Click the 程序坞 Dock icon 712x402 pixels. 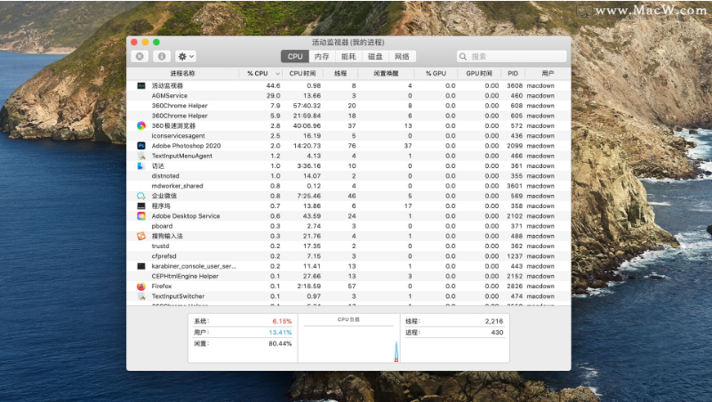tap(141, 205)
